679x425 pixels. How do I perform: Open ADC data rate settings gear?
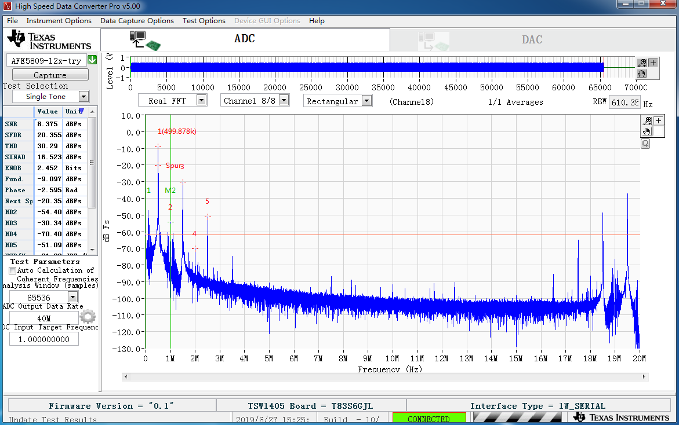pyautogui.click(x=88, y=316)
